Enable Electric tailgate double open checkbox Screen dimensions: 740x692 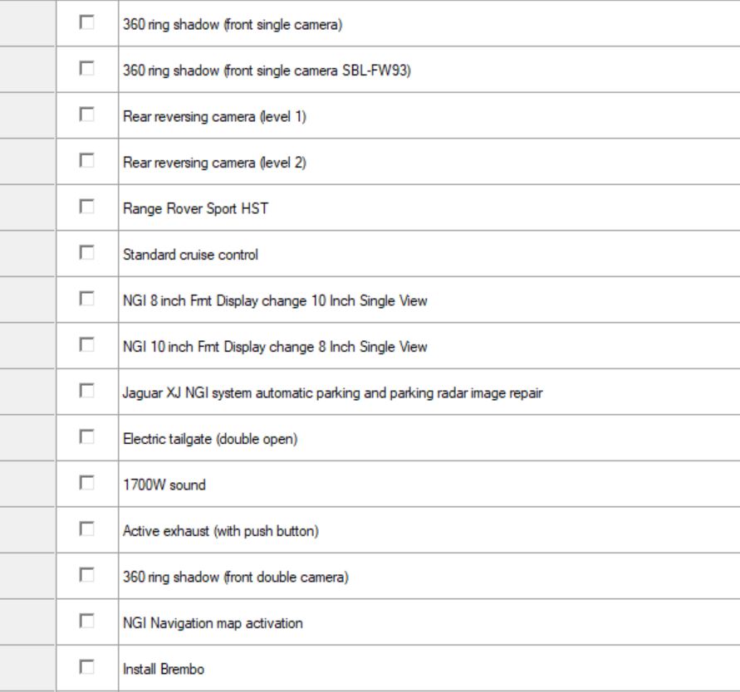pyautogui.click(x=86, y=438)
